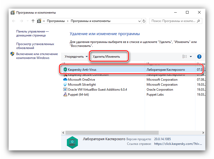The height and width of the screenshot is (159, 214).
Task: Click the Kaspersky help link URL
Action: point(178,144)
